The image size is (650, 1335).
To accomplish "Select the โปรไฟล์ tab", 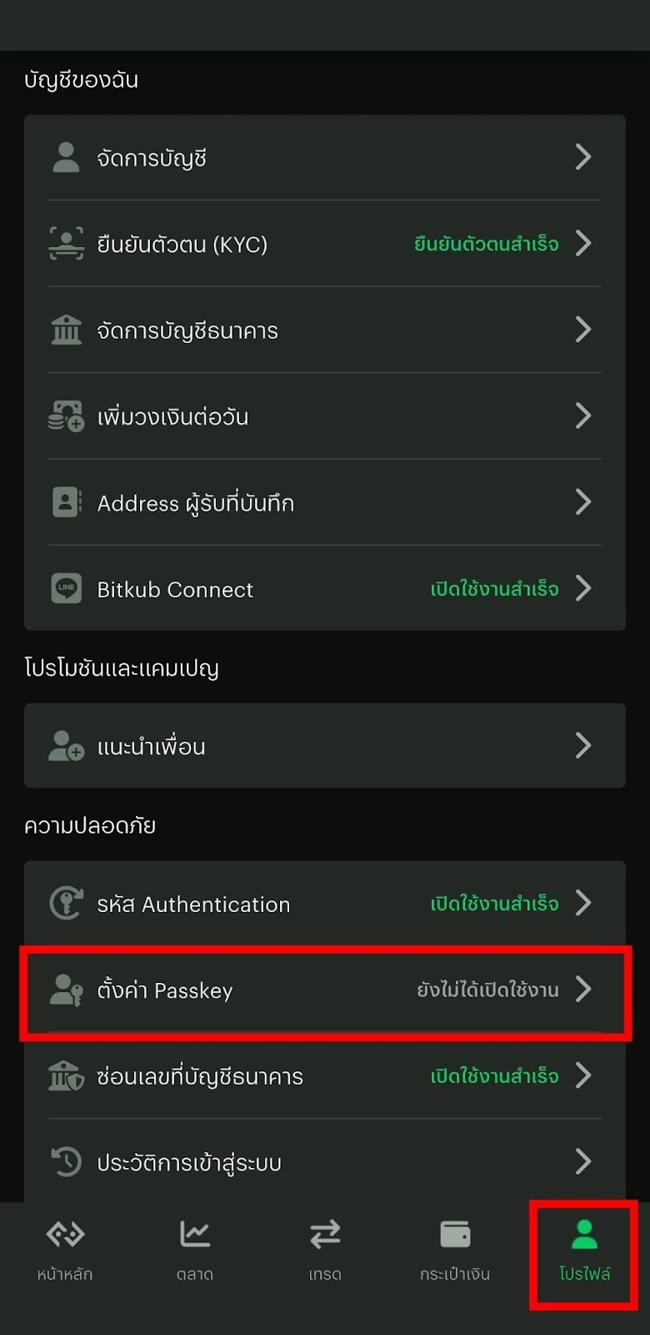I will (585, 1249).
